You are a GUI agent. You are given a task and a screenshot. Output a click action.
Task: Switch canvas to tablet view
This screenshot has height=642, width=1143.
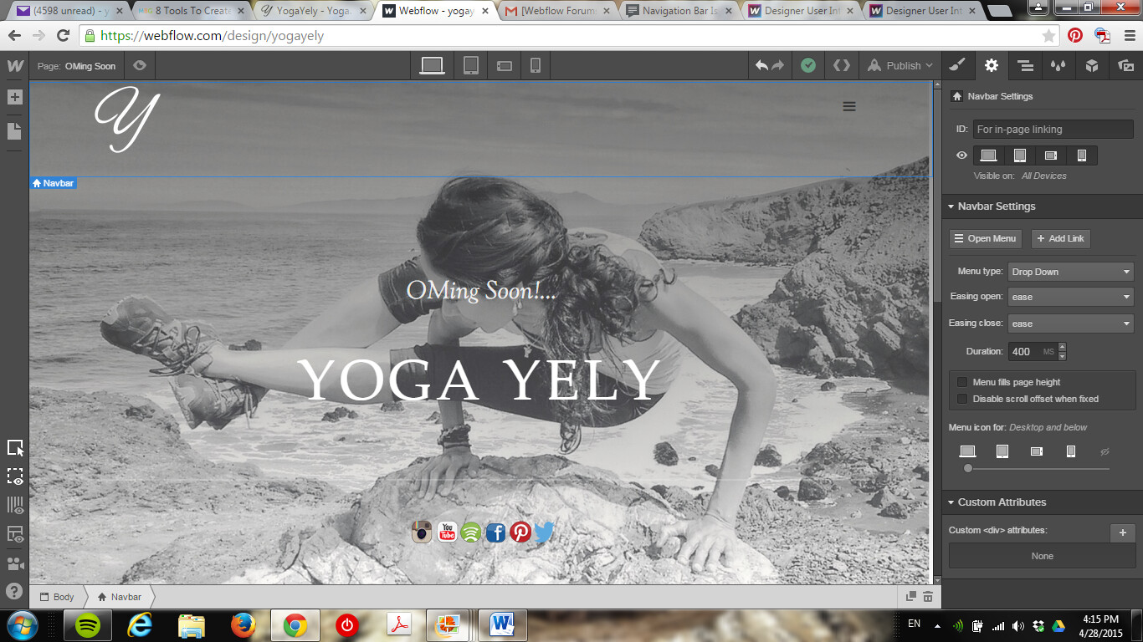click(x=471, y=65)
